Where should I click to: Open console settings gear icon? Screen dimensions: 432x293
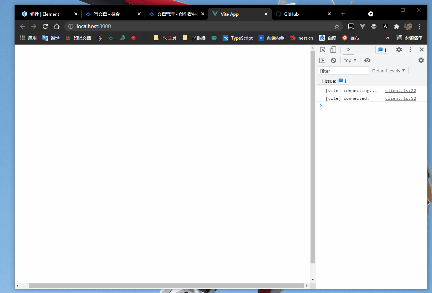421,61
